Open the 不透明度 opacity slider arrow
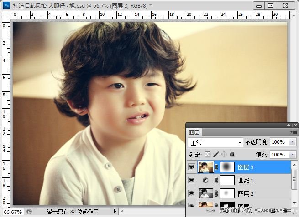The image size is (299, 217). (292, 142)
